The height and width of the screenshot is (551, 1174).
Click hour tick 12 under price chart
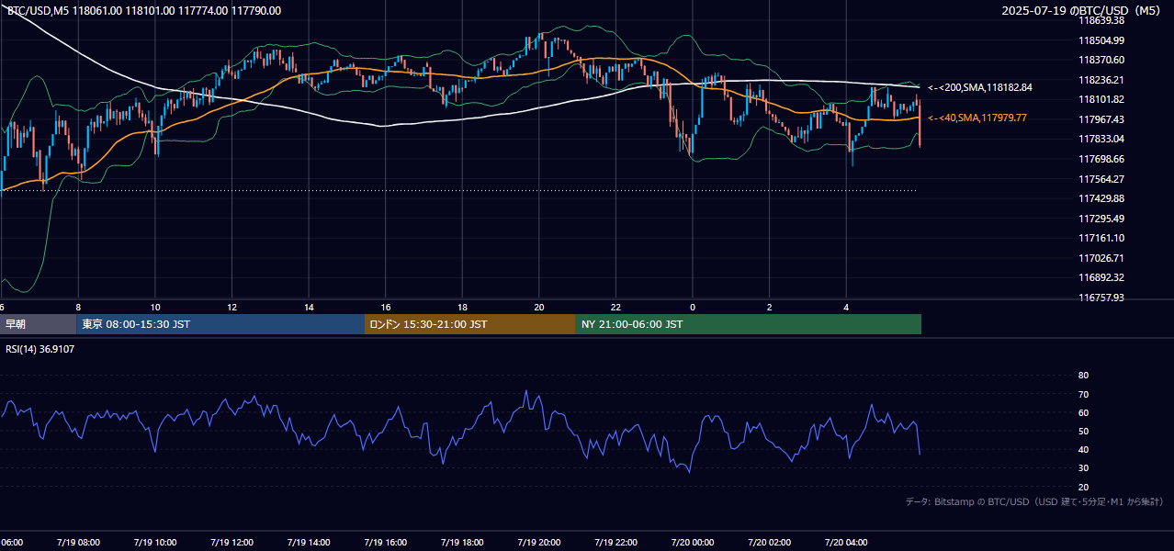click(231, 308)
